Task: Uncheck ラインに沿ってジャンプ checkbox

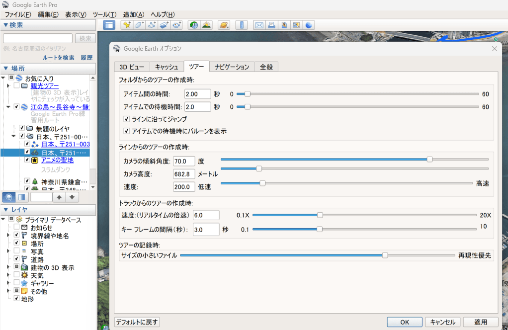Action: [126, 119]
